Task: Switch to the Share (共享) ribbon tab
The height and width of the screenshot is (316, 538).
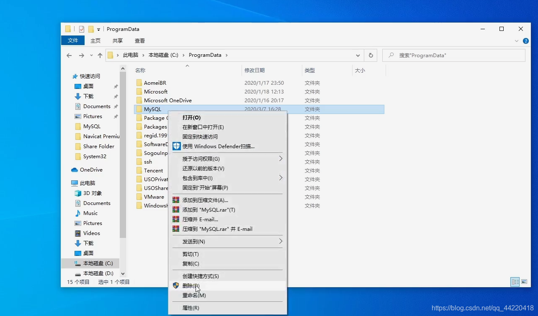Action: point(118,40)
